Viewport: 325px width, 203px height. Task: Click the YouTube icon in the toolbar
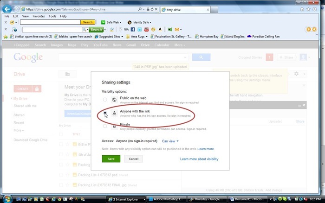point(147,29)
